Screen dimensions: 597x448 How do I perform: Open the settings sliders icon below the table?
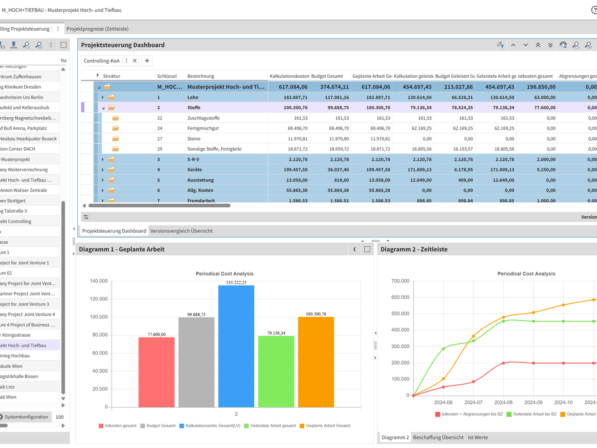86,217
